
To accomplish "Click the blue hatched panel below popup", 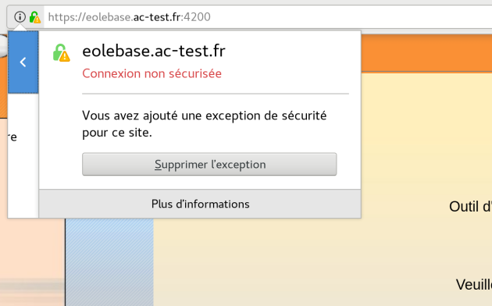I will pos(109,262).
